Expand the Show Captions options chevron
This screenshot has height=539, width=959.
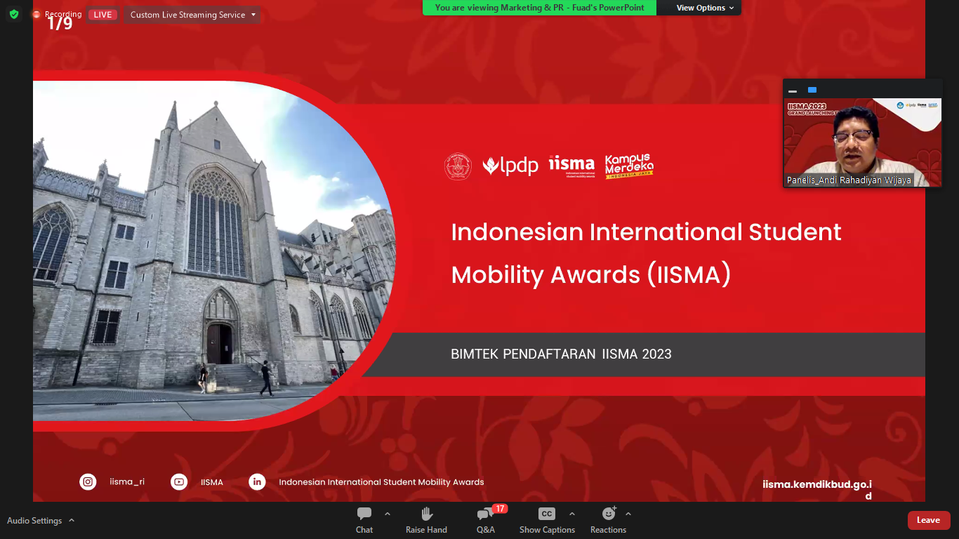[572, 514]
